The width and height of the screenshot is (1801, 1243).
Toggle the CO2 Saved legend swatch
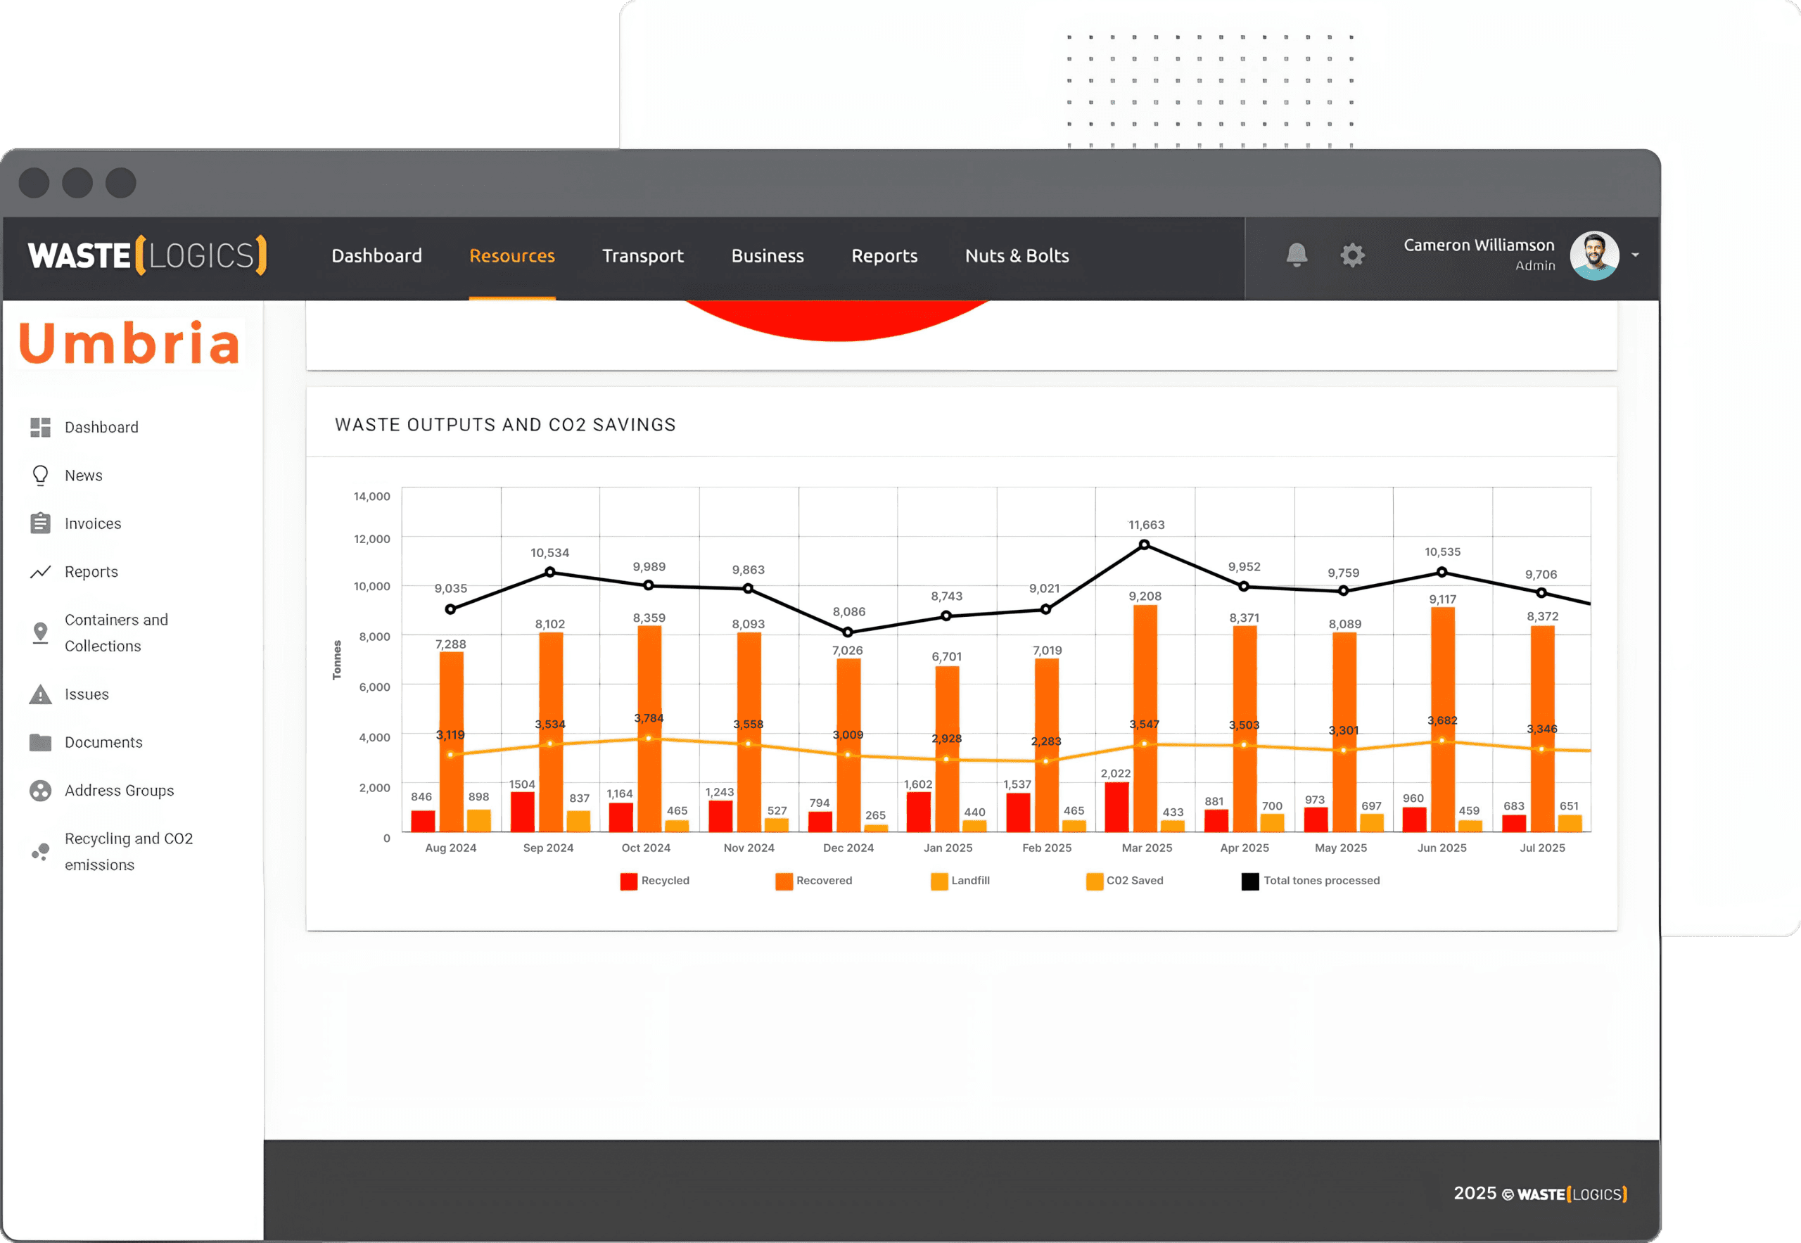point(1095,881)
